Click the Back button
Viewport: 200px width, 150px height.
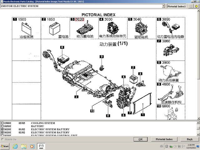click(190, 139)
